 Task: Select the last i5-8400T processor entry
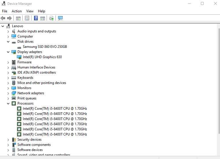(55, 134)
